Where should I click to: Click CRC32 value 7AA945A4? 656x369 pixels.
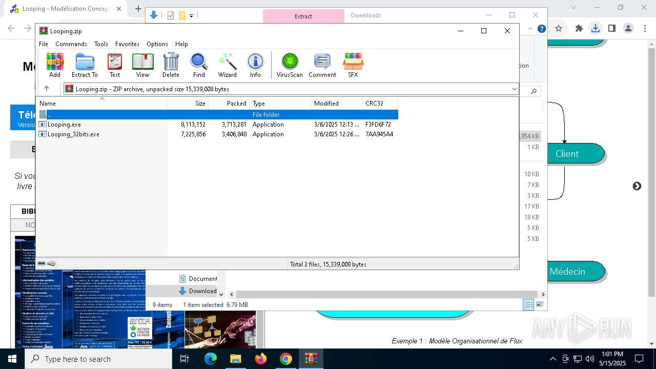[x=379, y=134]
